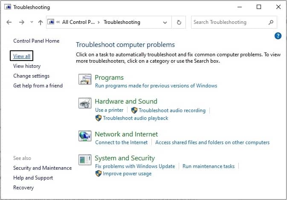Image resolution: width=287 pixels, height=200 pixels.
Task: Click the double chevron in address bar
Action: 58,22
